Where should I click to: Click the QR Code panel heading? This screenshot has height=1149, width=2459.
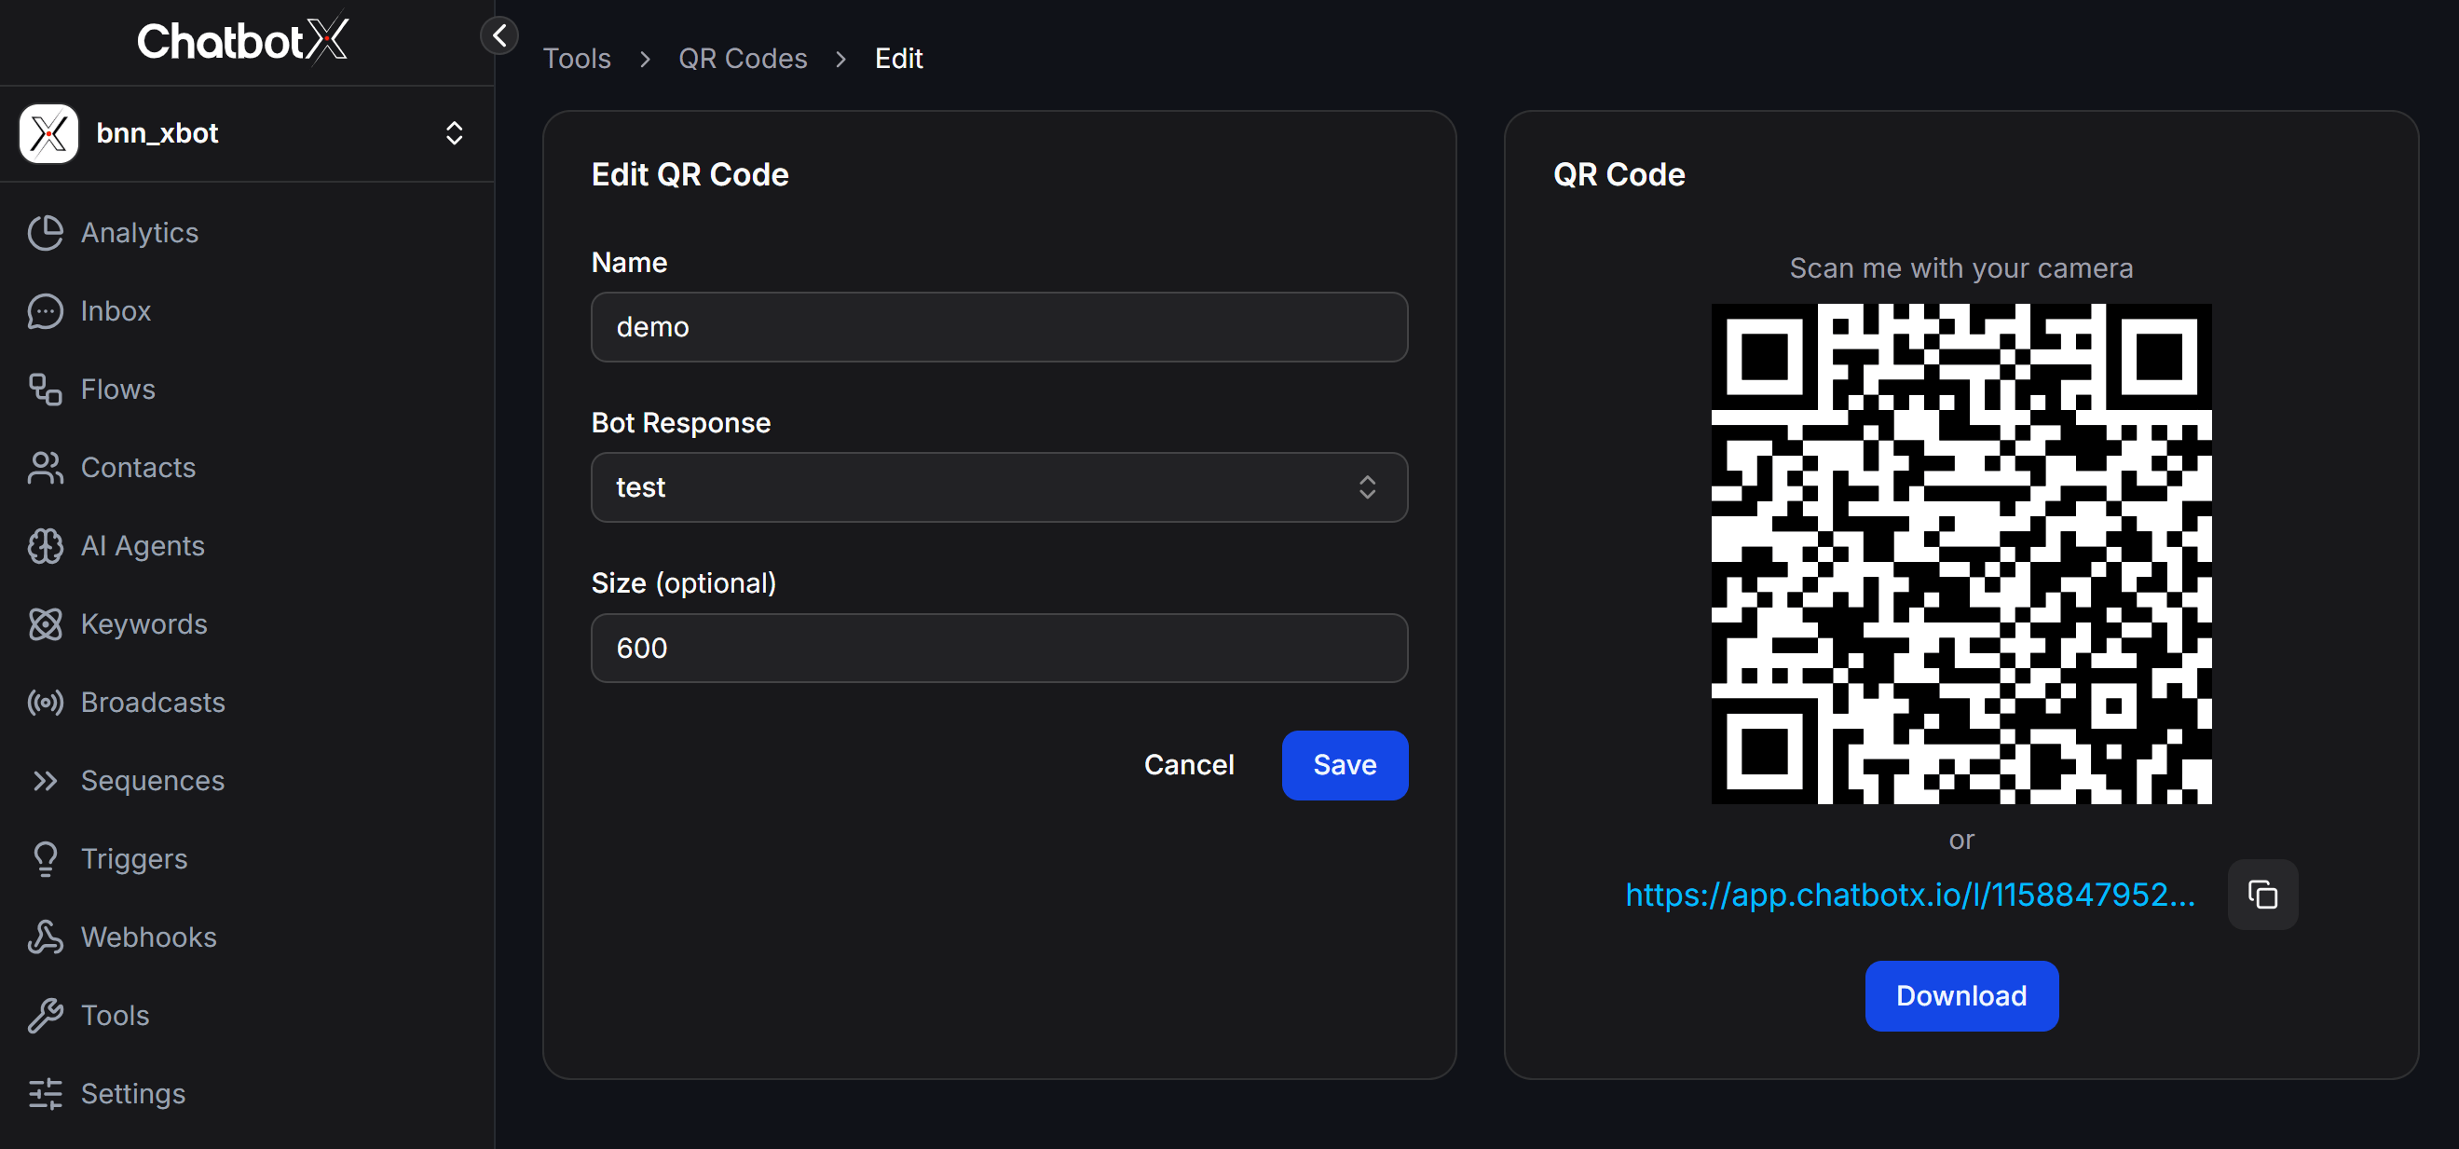click(1619, 174)
